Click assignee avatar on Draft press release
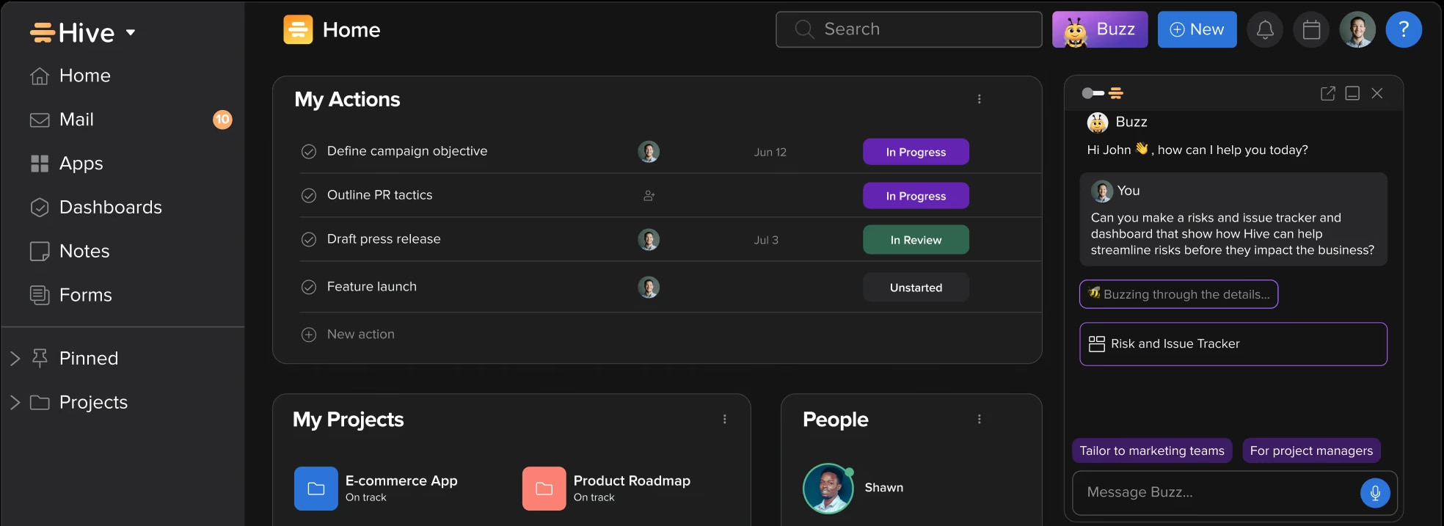 tap(649, 240)
